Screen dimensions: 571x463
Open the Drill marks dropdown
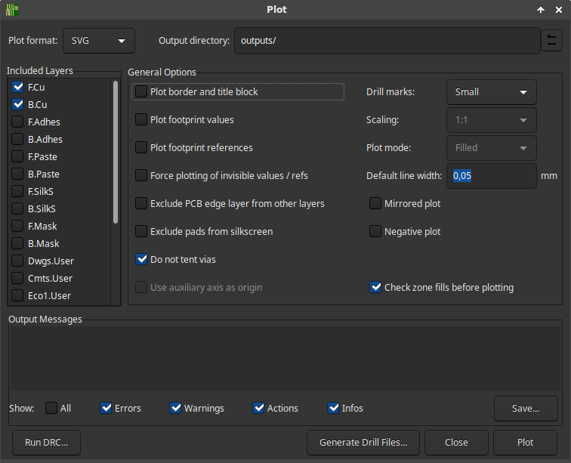[491, 92]
